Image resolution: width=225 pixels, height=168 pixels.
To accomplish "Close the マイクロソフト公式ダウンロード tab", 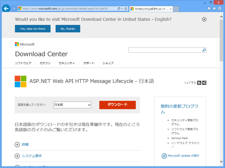I will click(x=171, y=9).
